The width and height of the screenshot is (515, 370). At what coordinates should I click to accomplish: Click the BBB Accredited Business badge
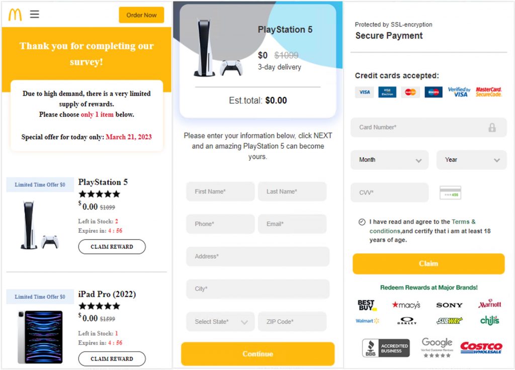(x=386, y=348)
